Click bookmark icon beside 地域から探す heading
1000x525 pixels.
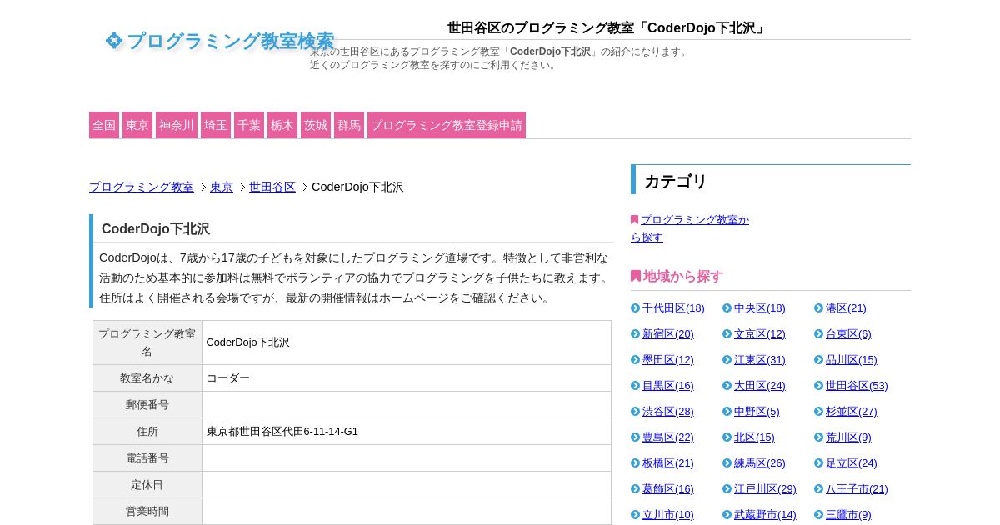pos(636,276)
